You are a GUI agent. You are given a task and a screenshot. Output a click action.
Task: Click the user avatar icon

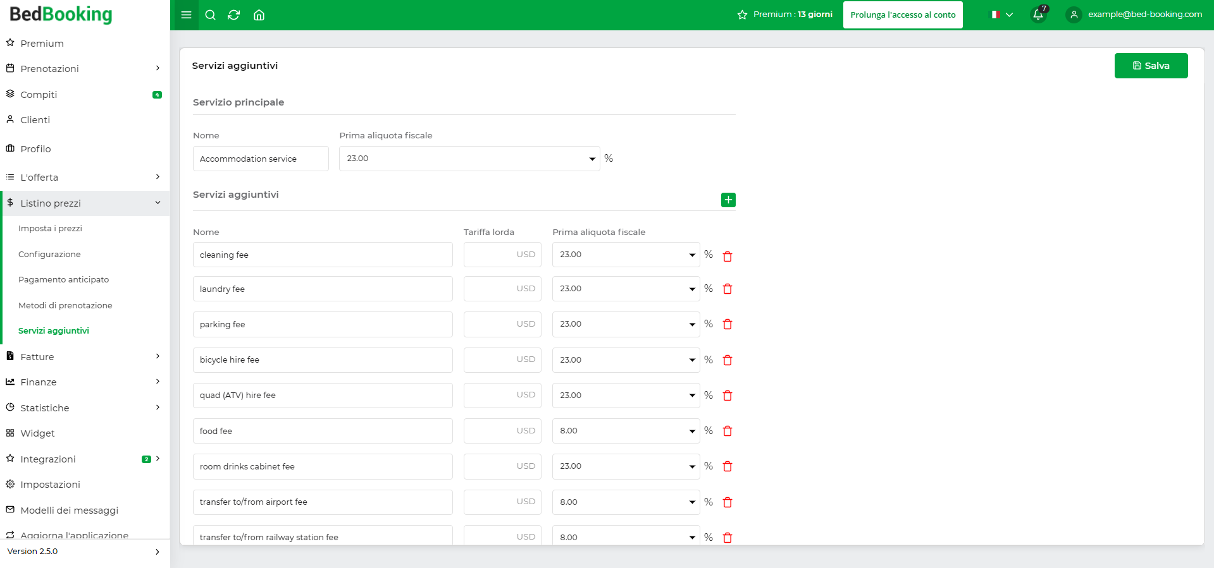pyautogui.click(x=1074, y=15)
